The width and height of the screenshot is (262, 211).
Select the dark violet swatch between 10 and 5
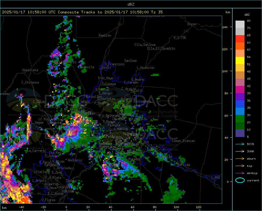[240, 133]
